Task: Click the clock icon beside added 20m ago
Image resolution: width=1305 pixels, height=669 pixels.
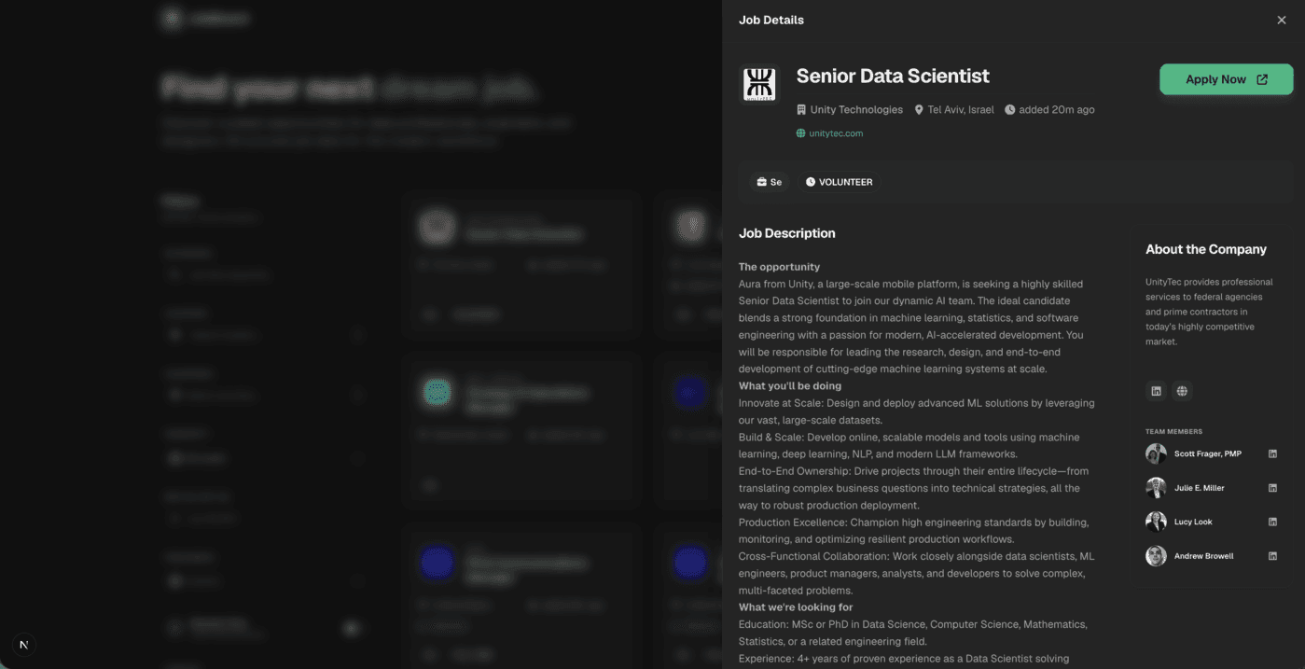Action: [1009, 110]
